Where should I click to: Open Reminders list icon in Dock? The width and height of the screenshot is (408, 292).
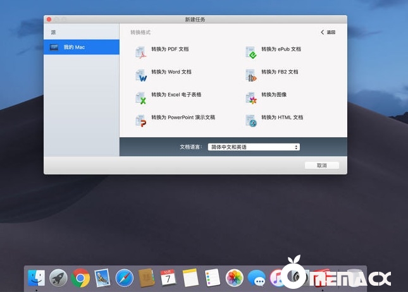(x=213, y=278)
